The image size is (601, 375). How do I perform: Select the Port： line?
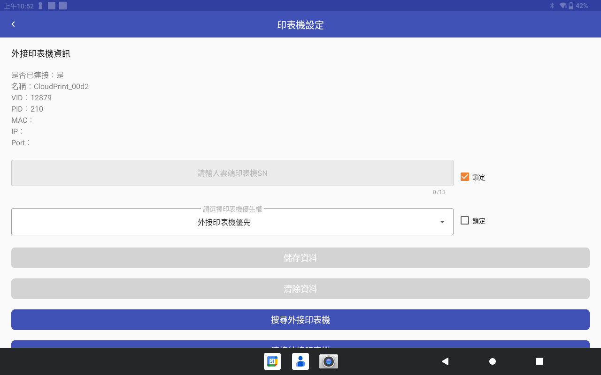(21, 142)
